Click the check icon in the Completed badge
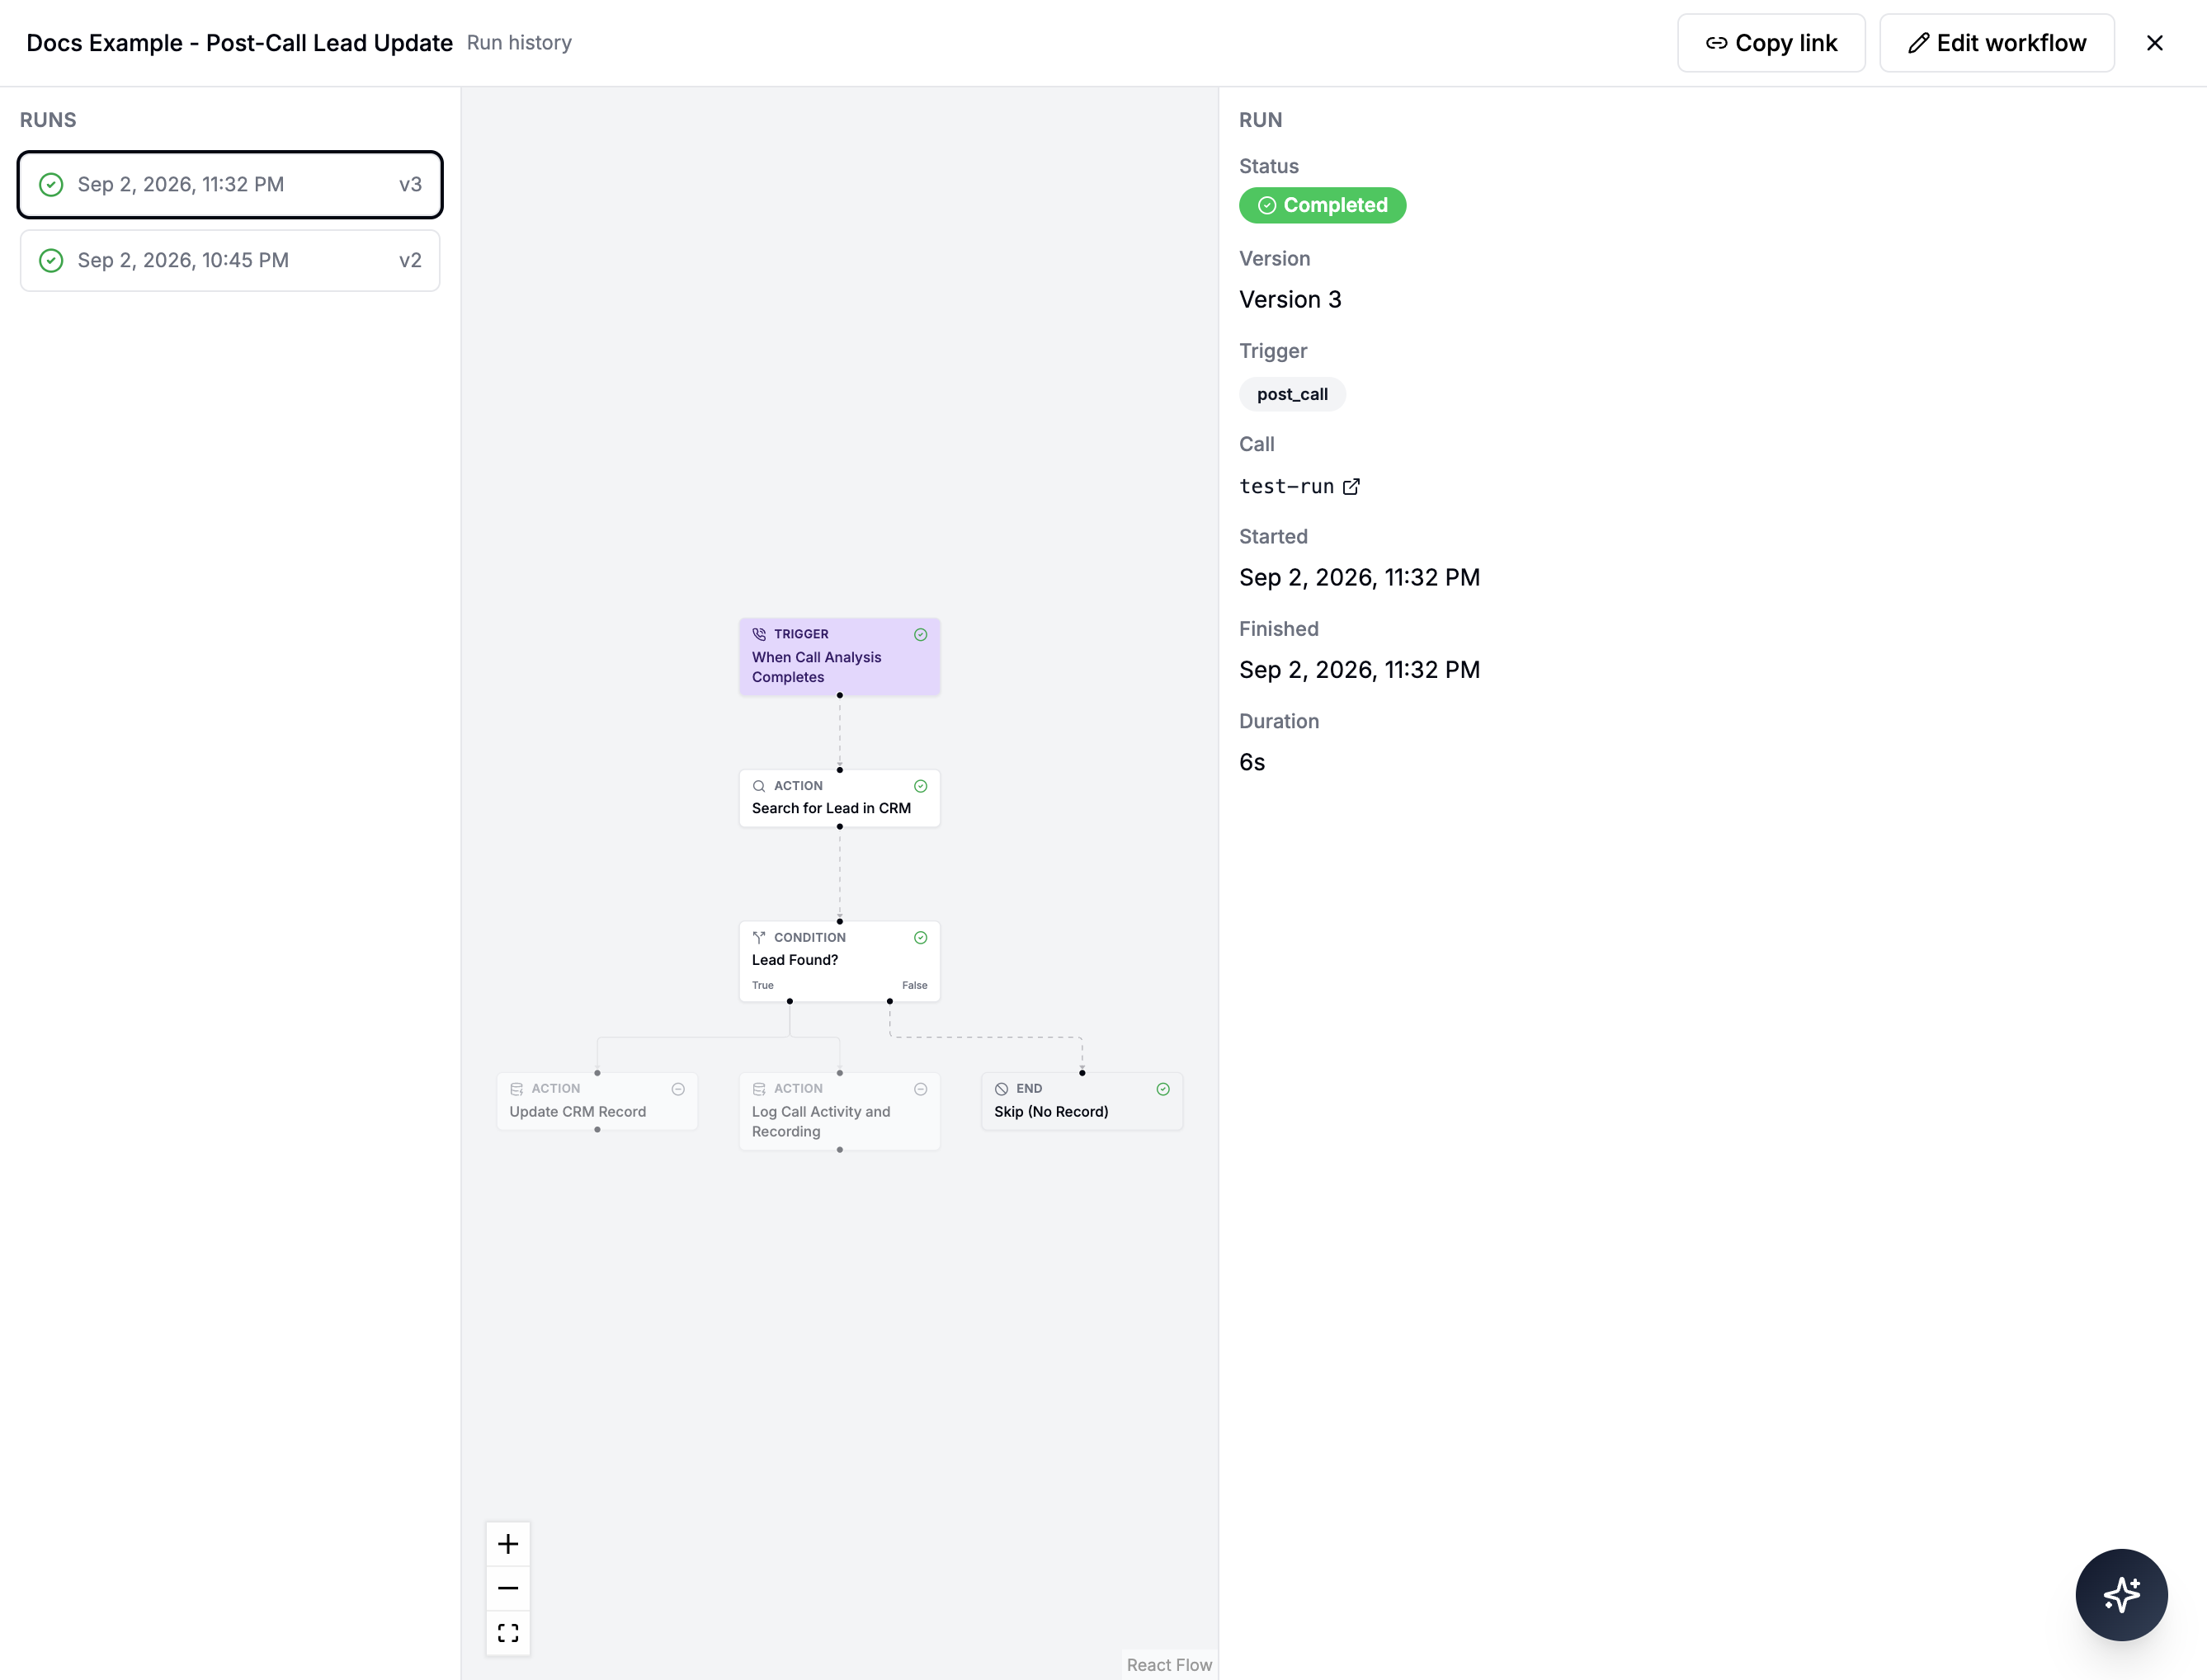2207x1680 pixels. [1266, 205]
